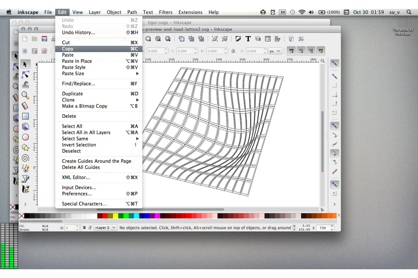Toggle the top Enable snapping button

click(x=335, y=64)
